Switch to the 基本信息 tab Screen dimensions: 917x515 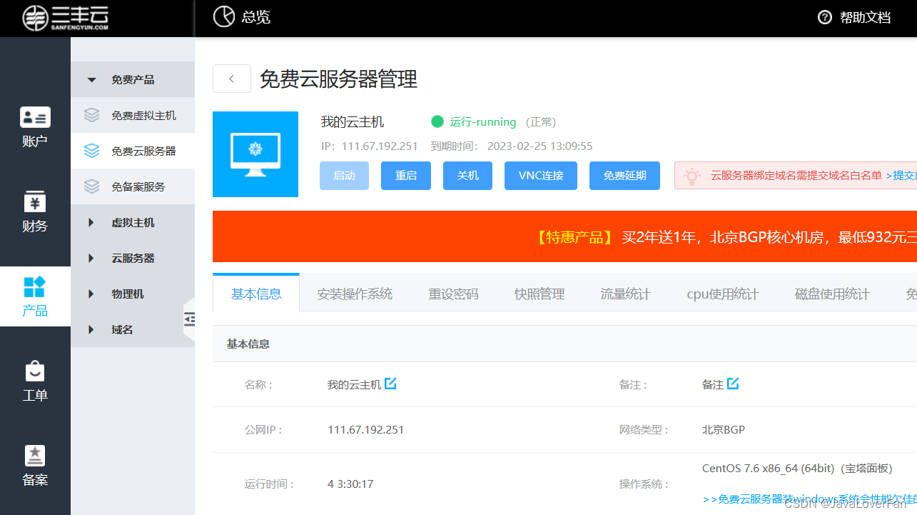coord(256,294)
